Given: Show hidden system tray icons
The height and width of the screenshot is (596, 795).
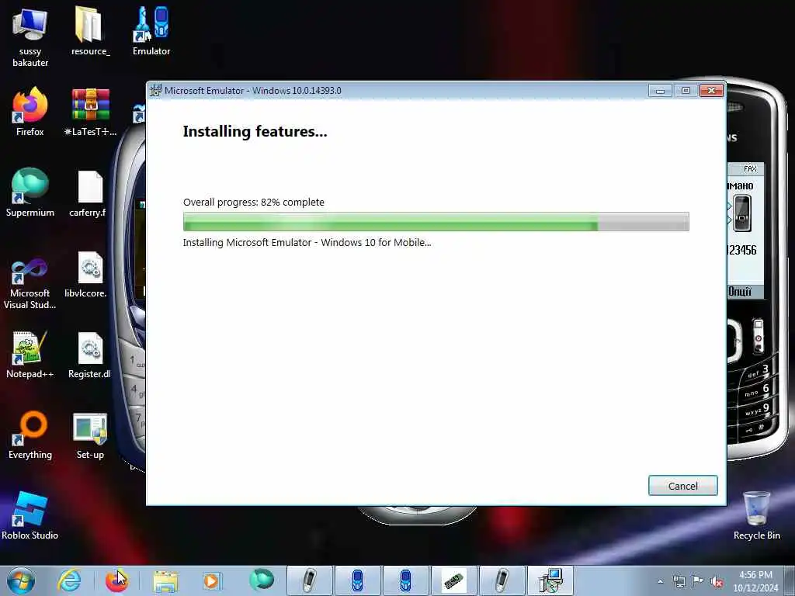Looking at the screenshot, I should [x=660, y=581].
